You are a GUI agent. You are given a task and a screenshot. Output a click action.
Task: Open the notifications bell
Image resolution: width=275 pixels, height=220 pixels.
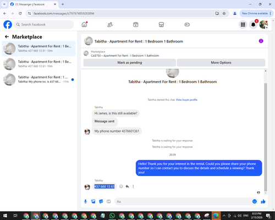pos(253,25)
